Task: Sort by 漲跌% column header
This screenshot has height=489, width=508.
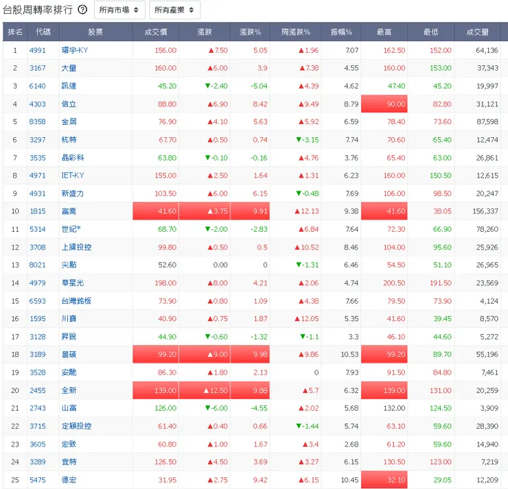Action: pos(250,32)
